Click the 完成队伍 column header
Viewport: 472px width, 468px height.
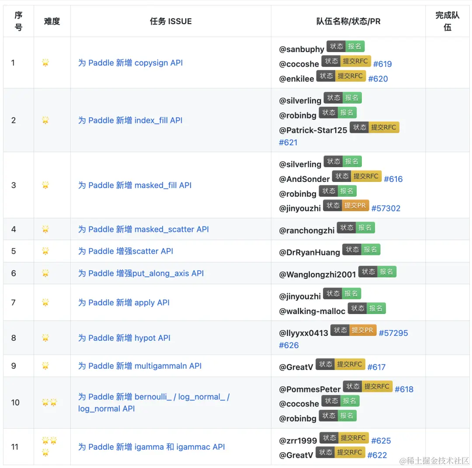[448, 21]
